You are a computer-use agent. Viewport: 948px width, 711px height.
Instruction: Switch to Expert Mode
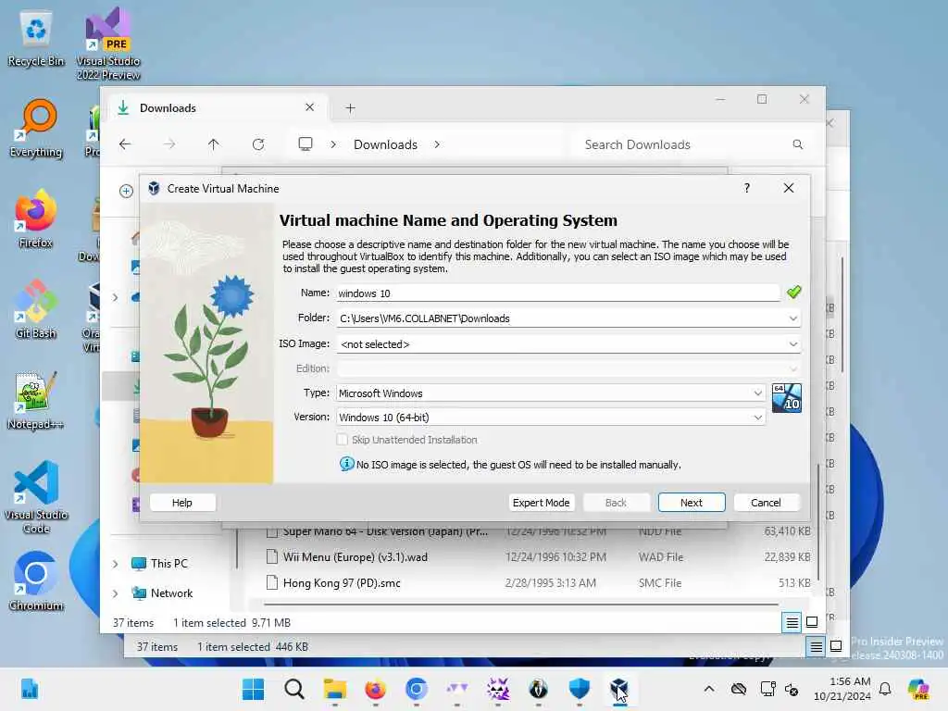tap(541, 503)
